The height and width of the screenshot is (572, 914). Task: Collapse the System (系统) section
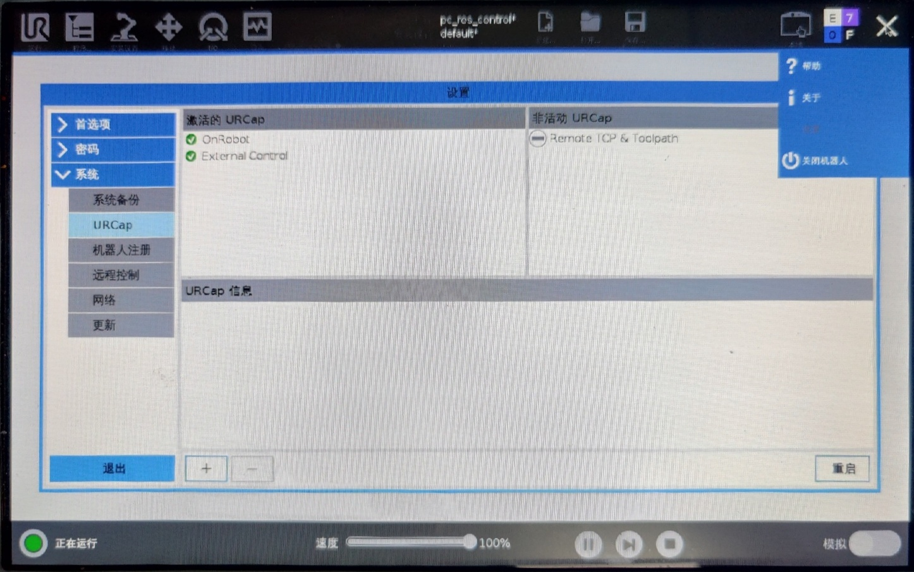[113, 174]
